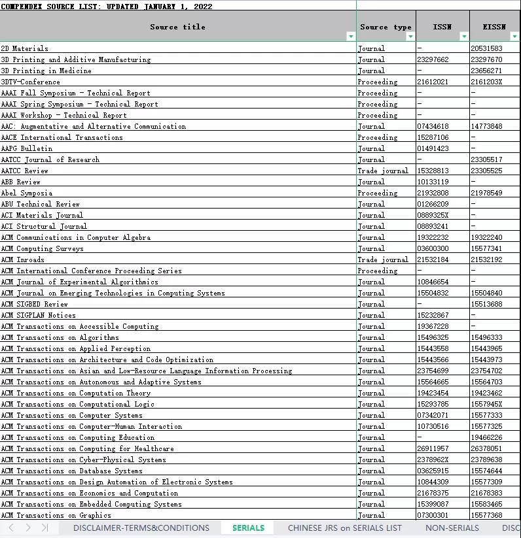Select 3D Printing and Additive Manufacturing cell
The image size is (521, 538).
178,59
